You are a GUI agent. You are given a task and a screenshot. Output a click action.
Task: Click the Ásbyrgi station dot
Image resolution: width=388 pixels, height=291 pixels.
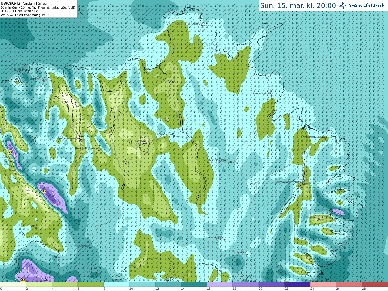(173, 82)
